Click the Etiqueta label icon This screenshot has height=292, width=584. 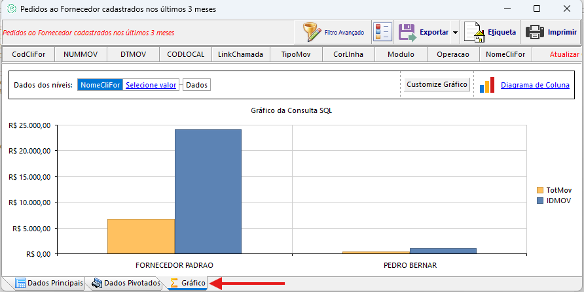[x=474, y=31]
